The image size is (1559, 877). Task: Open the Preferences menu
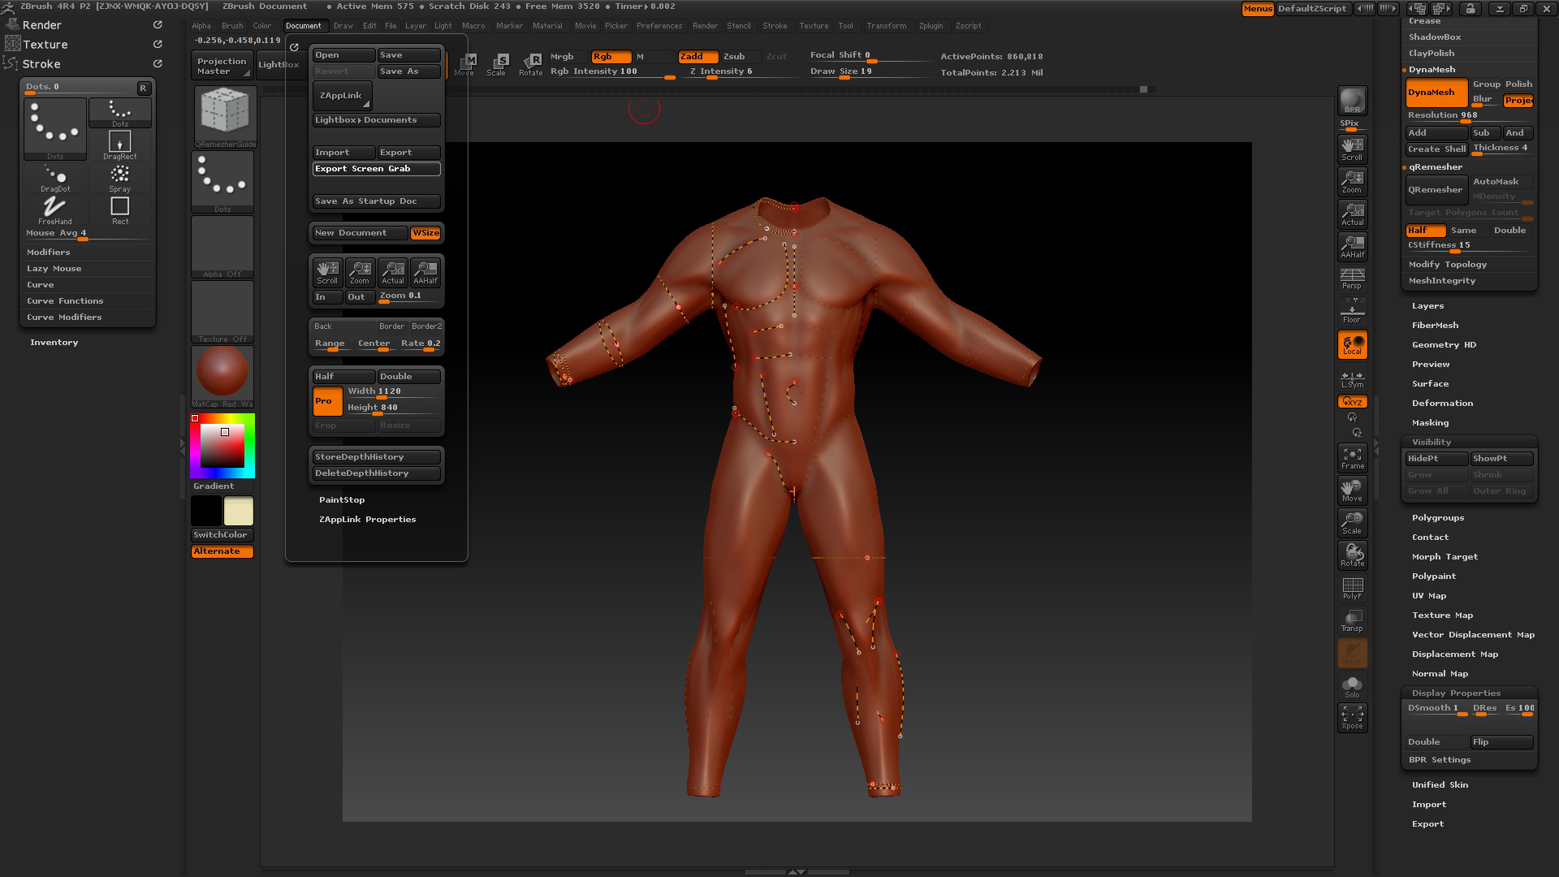[x=659, y=26]
